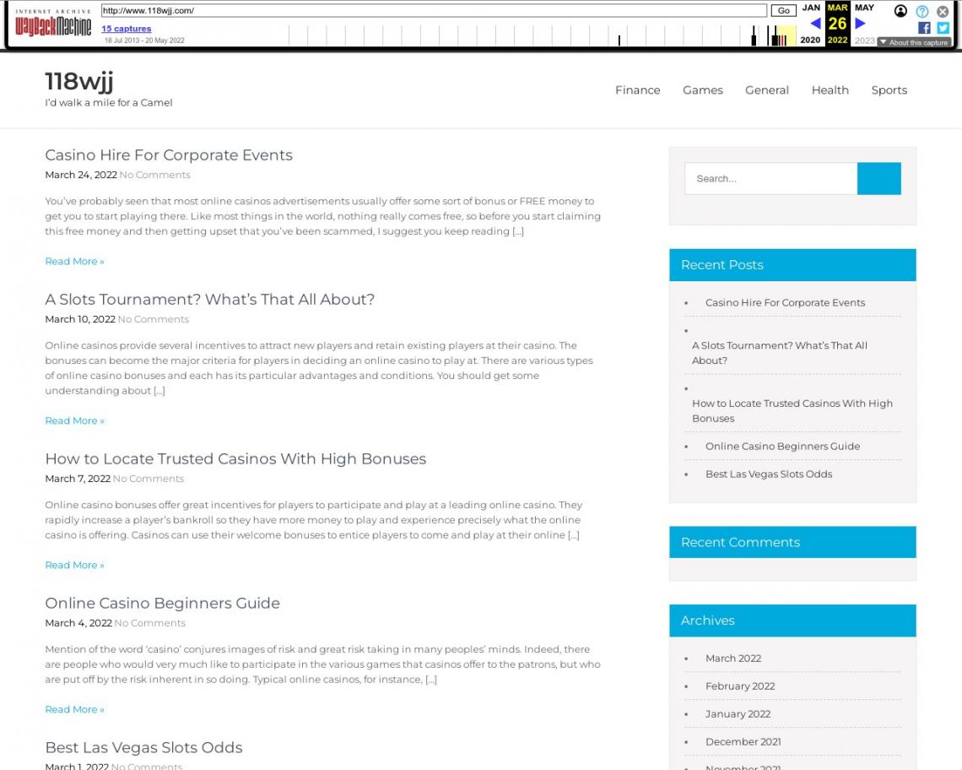962x770 pixels.
Task: Open the December 2021 archive
Action: pyautogui.click(x=743, y=742)
